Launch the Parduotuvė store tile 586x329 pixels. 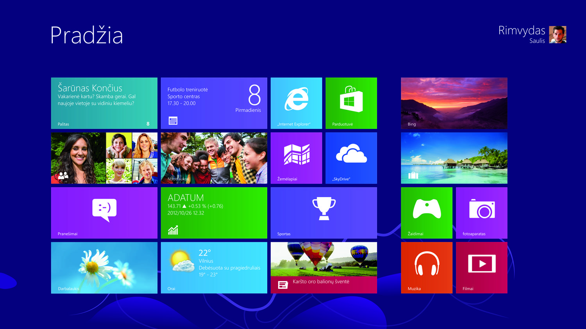351,103
